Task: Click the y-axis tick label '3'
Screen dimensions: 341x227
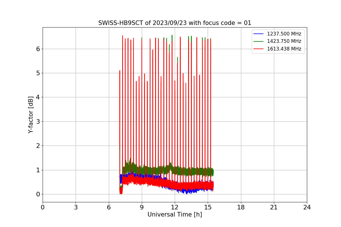Action: click(x=38, y=122)
